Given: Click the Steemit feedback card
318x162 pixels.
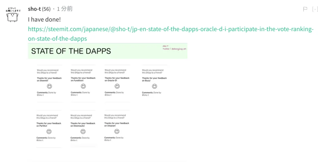Looking at the screenshot, I should point(49,83).
